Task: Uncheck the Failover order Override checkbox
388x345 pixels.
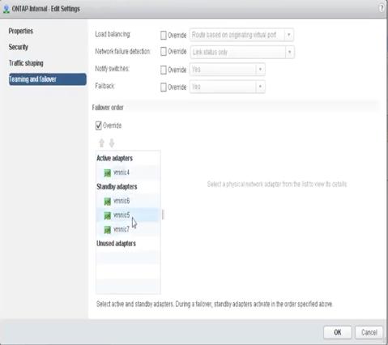Action: 99,126
